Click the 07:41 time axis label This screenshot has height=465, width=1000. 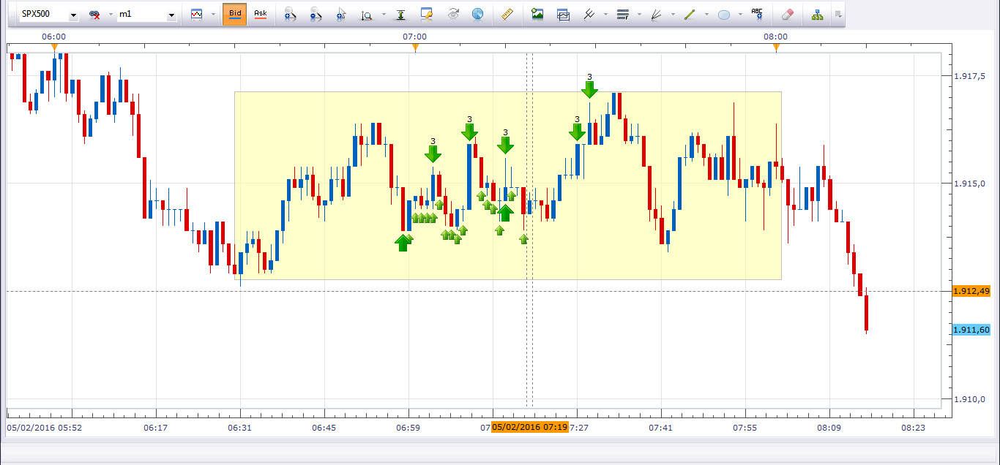(660, 428)
